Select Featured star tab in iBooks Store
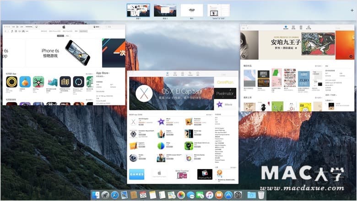 coord(286,27)
